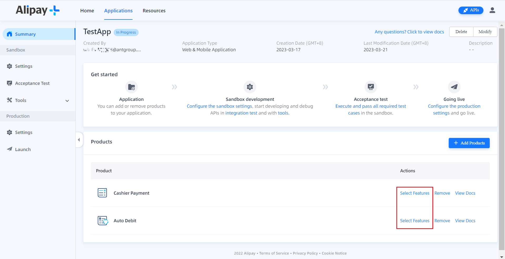Open the Summary page via the home icon
The width and height of the screenshot is (505, 259).
(9, 34)
